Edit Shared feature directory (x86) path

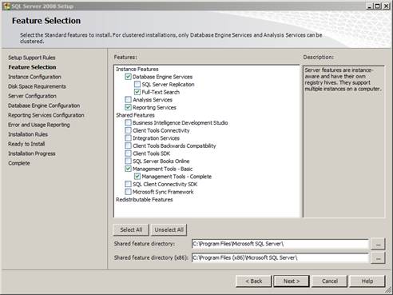[x=280, y=257]
